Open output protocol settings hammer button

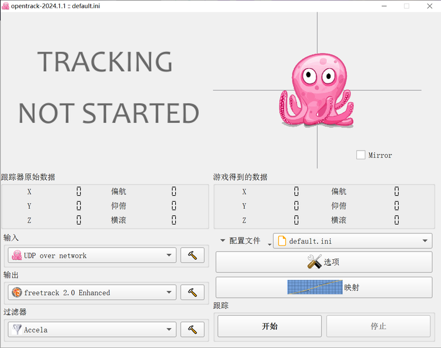tap(192, 292)
